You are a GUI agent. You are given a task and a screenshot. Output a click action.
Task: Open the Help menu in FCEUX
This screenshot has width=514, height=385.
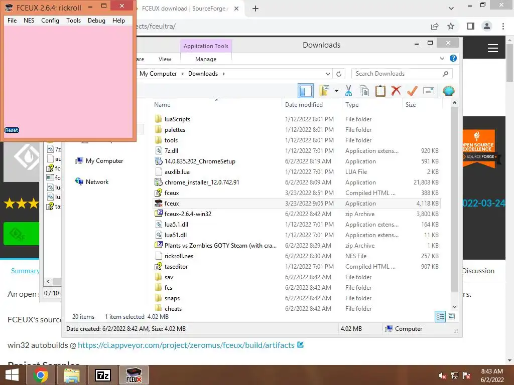point(118,20)
